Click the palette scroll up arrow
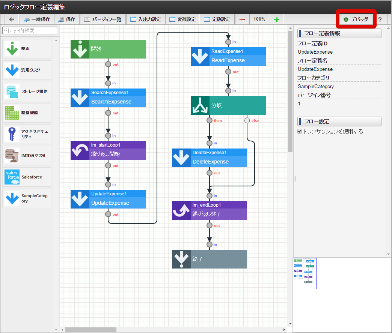The width and height of the screenshot is (392, 333). pos(56,40)
